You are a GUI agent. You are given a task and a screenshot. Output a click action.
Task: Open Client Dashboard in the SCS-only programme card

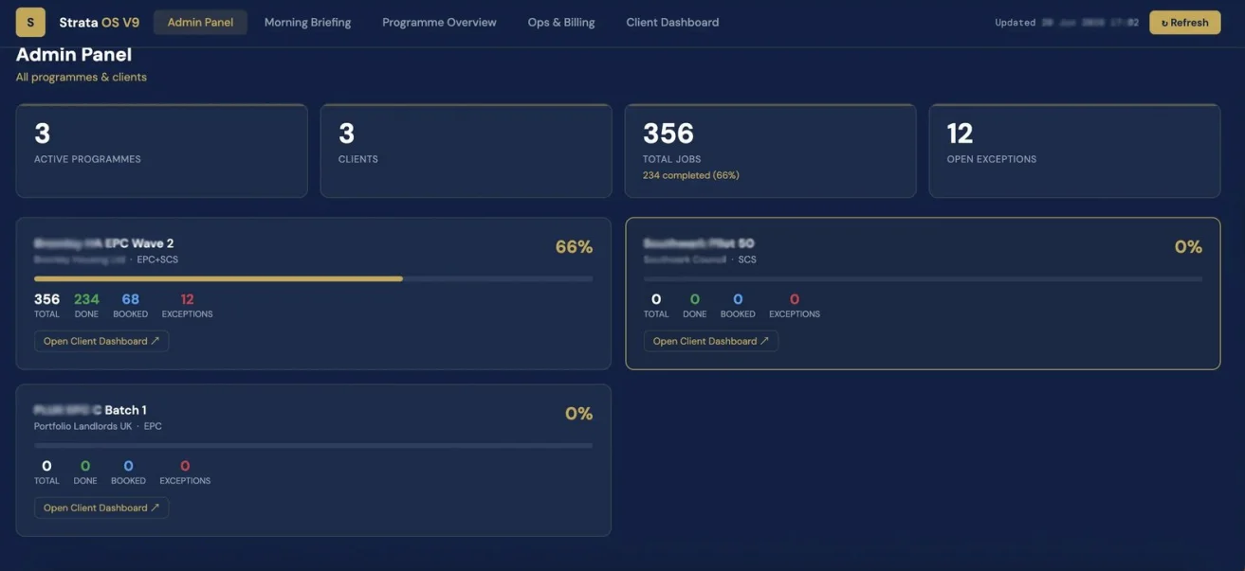tap(711, 341)
